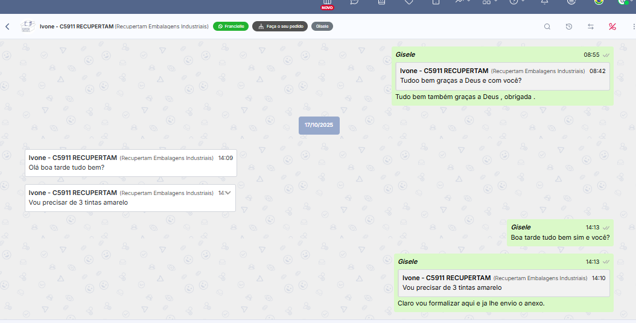Open the conversation history clock icon
Viewport: 636px width, 323px height.
pyautogui.click(x=569, y=27)
